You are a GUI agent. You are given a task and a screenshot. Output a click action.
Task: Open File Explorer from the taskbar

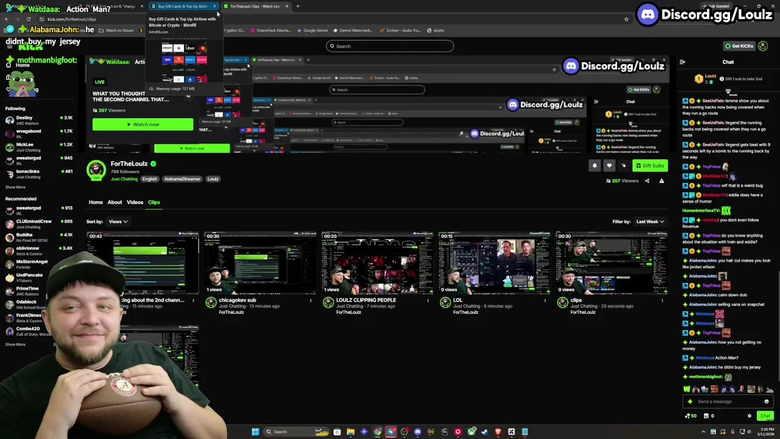click(350, 432)
